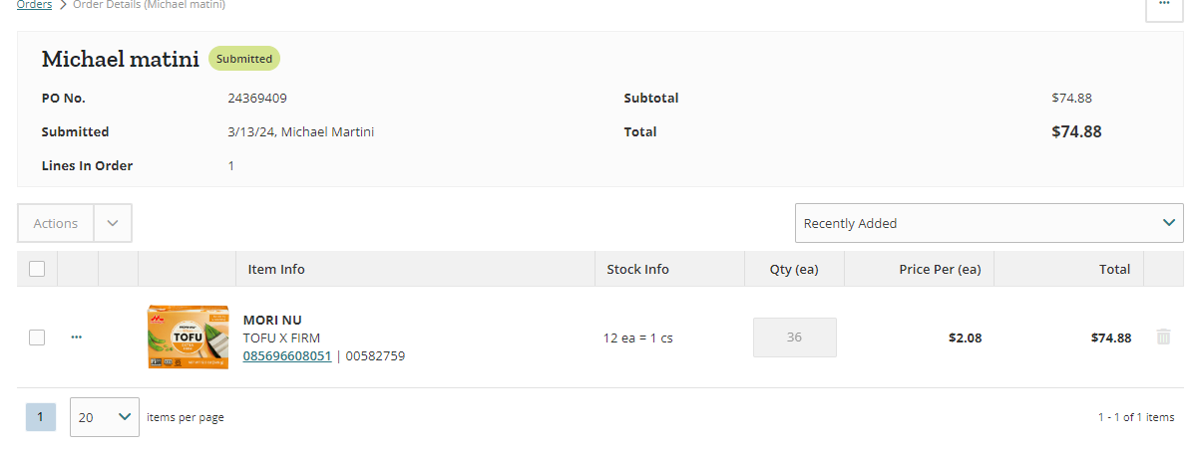The height and width of the screenshot is (451, 1198).
Task: Click the quantity field showing 36
Action: point(794,338)
